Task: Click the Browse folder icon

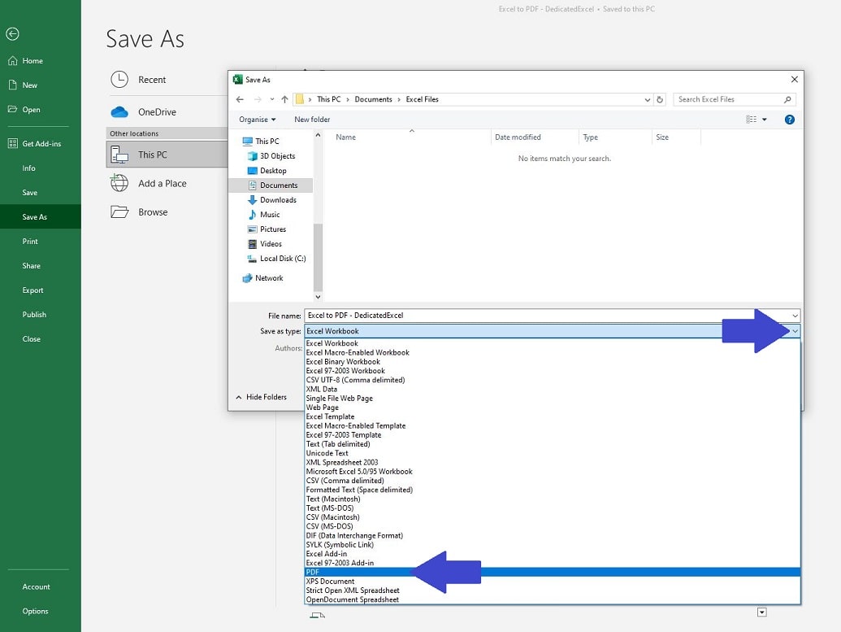Action: tap(119, 211)
